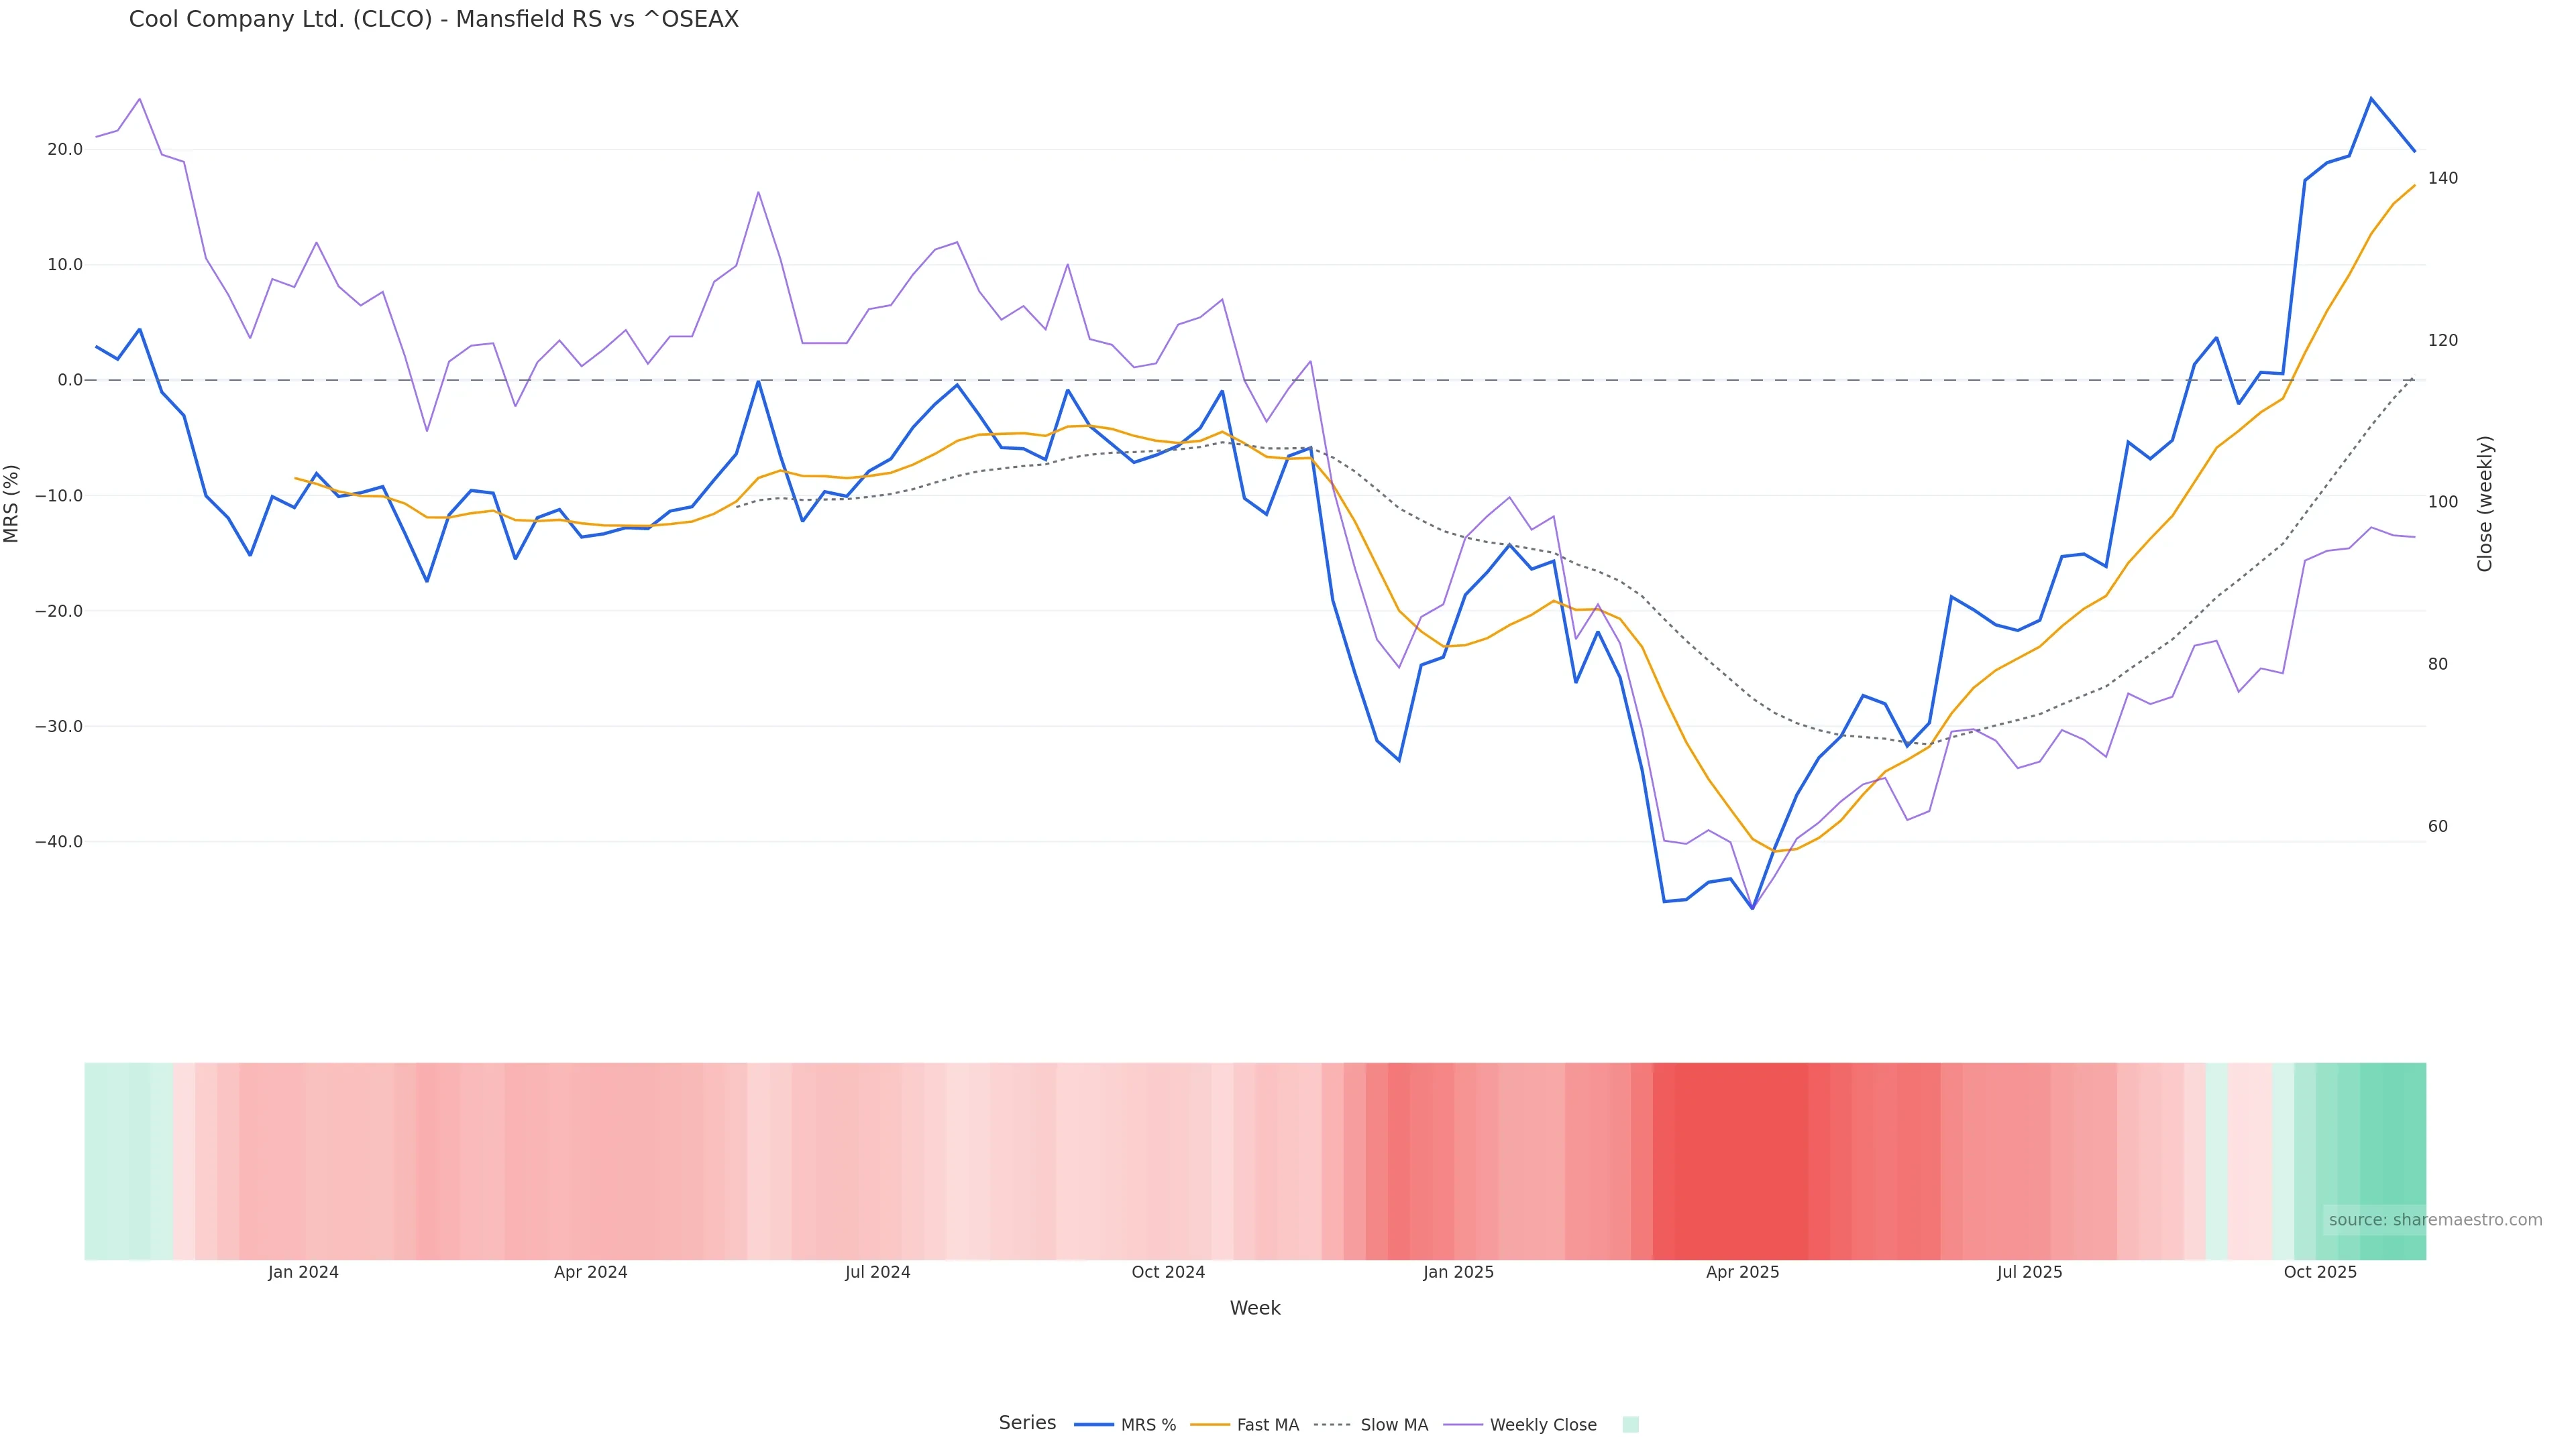
Task: Click the Close (weekly) right axis title
Action: tap(2485, 503)
